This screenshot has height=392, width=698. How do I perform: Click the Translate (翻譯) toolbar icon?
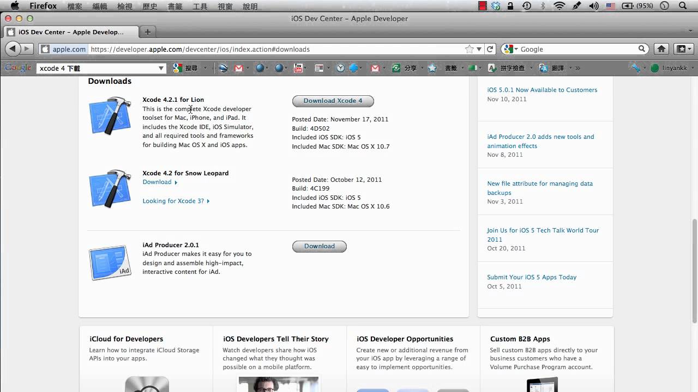coord(551,68)
